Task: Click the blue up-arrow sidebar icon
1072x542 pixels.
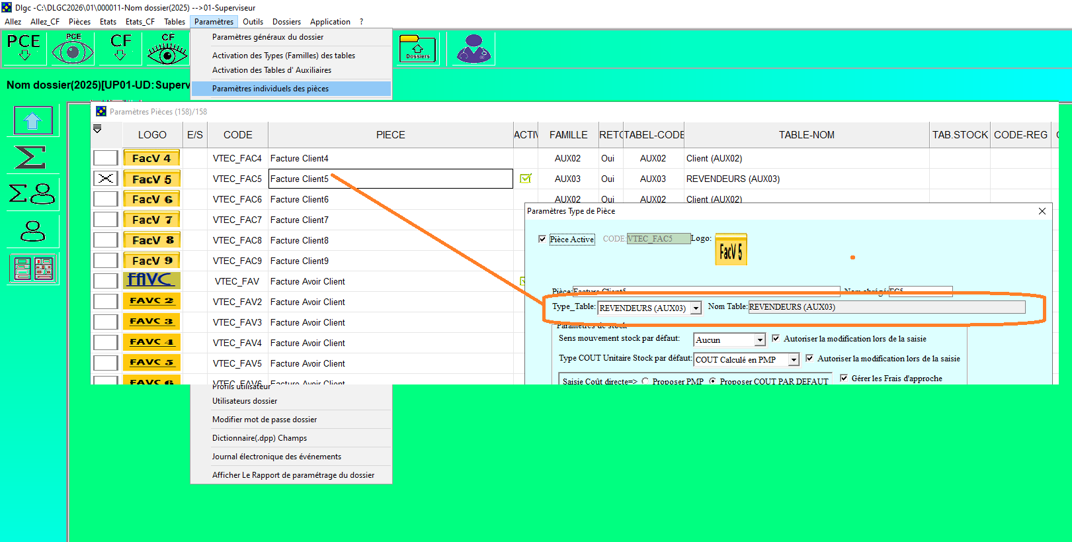Action: pos(33,120)
